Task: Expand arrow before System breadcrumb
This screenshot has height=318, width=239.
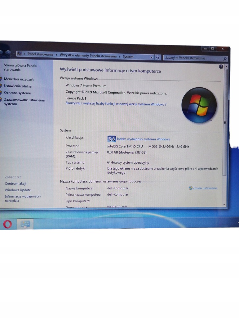Action: [120, 57]
